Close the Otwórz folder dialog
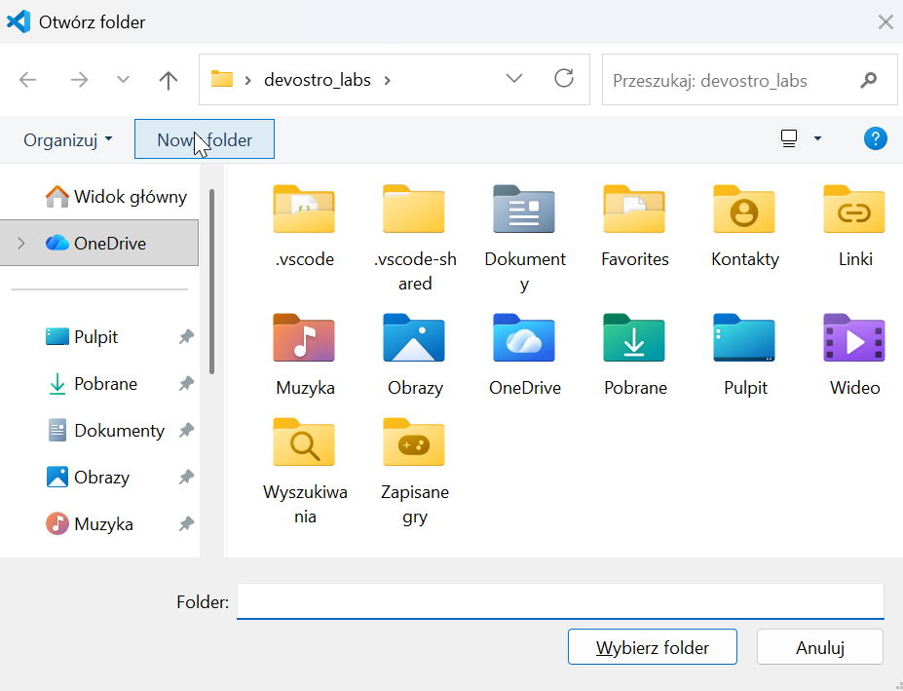The height and width of the screenshot is (691, 903). coord(885,21)
